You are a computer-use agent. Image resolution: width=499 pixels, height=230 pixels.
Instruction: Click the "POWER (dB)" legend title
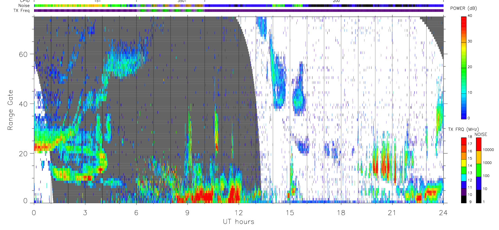tap(464, 8)
